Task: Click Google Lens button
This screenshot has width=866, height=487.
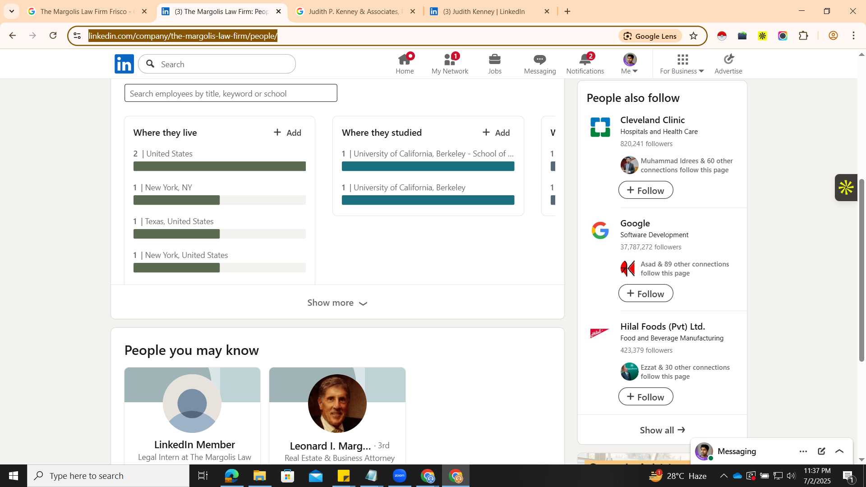Action: click(x=650, y=36)
